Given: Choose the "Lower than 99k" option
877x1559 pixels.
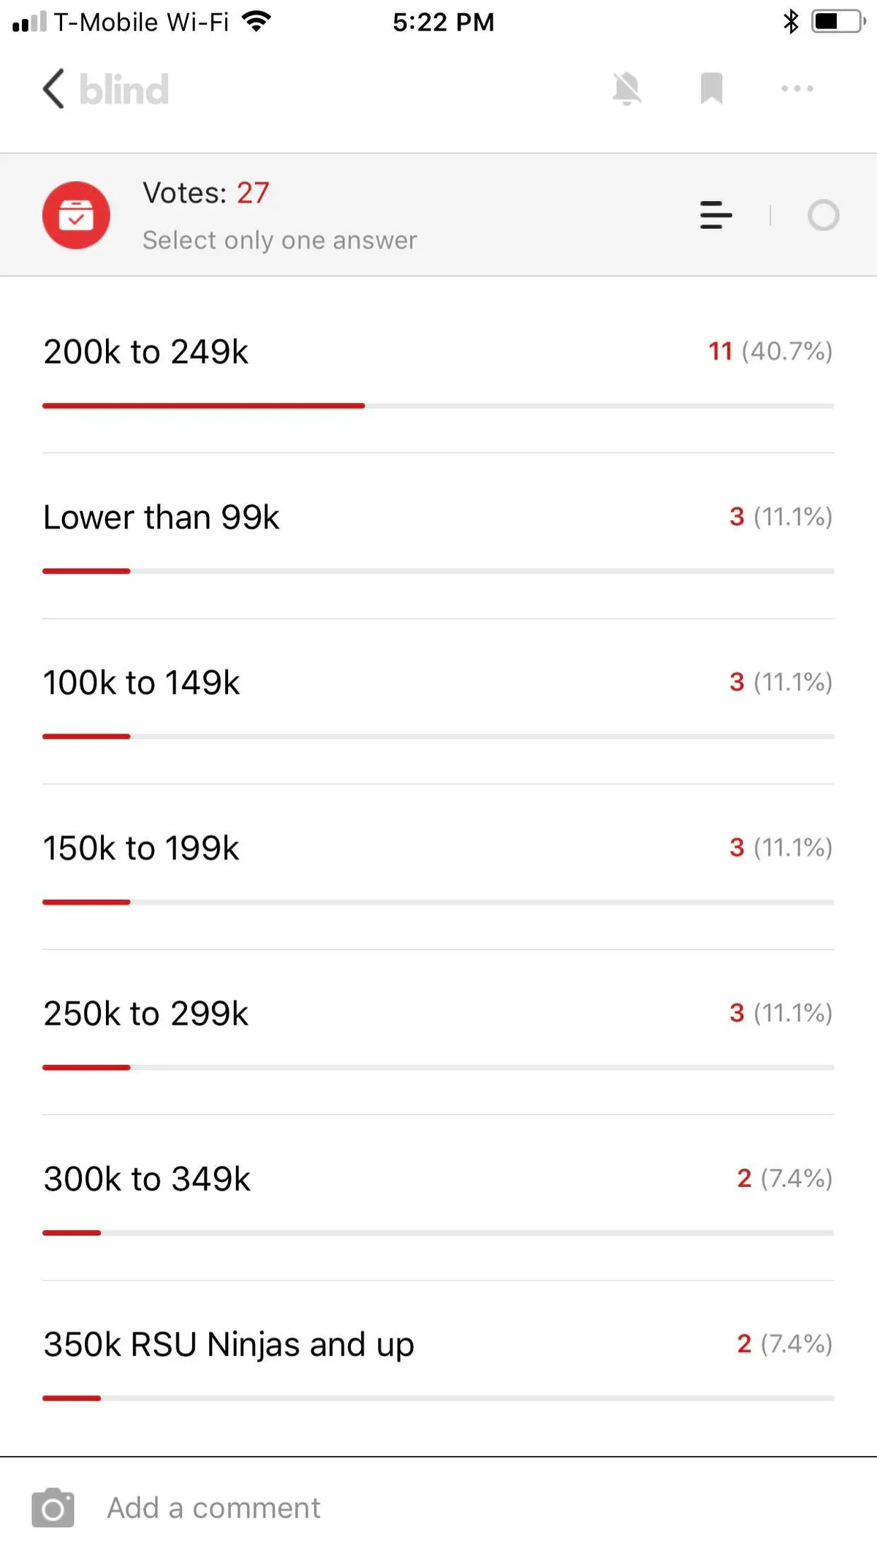Looking at the screenshot, I should click(162, 517).
